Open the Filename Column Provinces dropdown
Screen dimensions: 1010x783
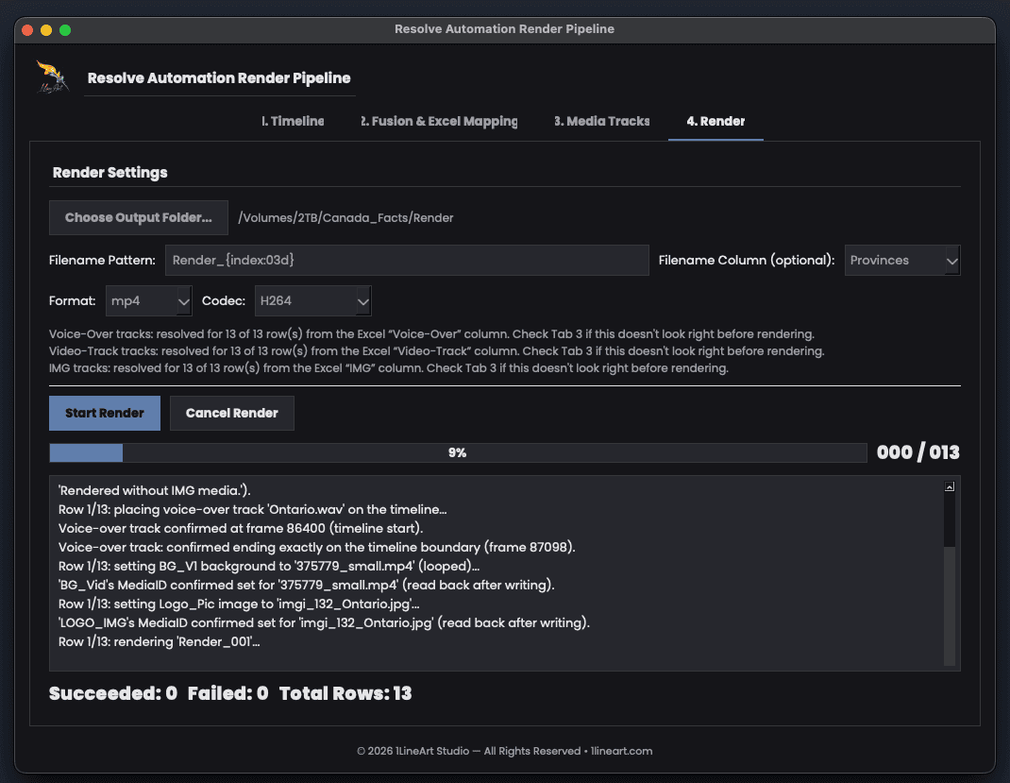(902, 261)
